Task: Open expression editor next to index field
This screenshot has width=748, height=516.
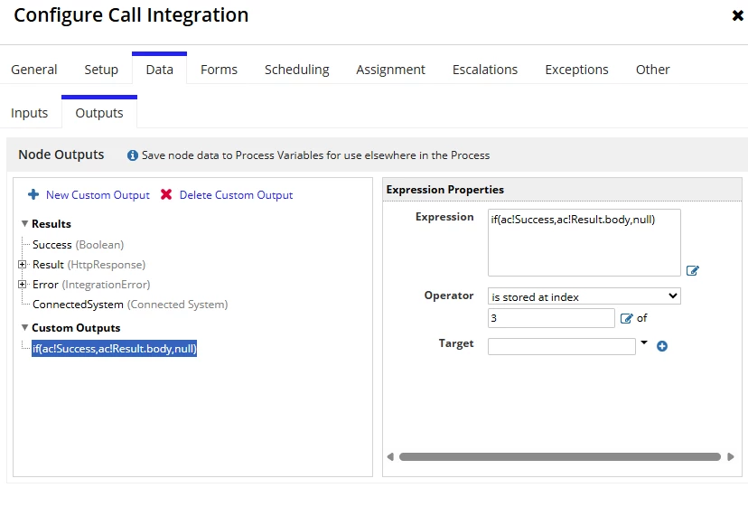Action: pos(626,318)
